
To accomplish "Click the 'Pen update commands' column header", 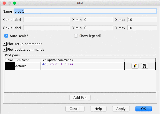I will (82, 60).
